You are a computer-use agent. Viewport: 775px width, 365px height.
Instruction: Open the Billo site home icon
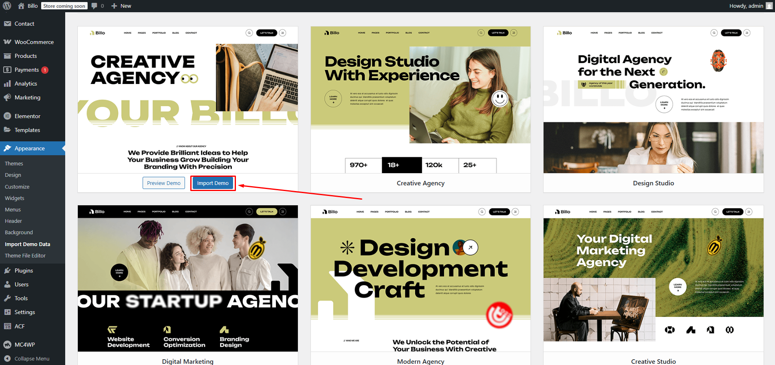point(21,6)
